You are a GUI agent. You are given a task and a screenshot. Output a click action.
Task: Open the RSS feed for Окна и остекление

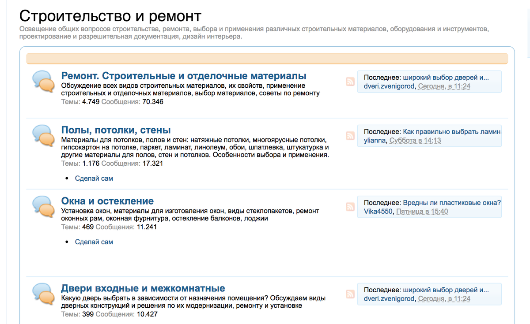click(350, 207)
